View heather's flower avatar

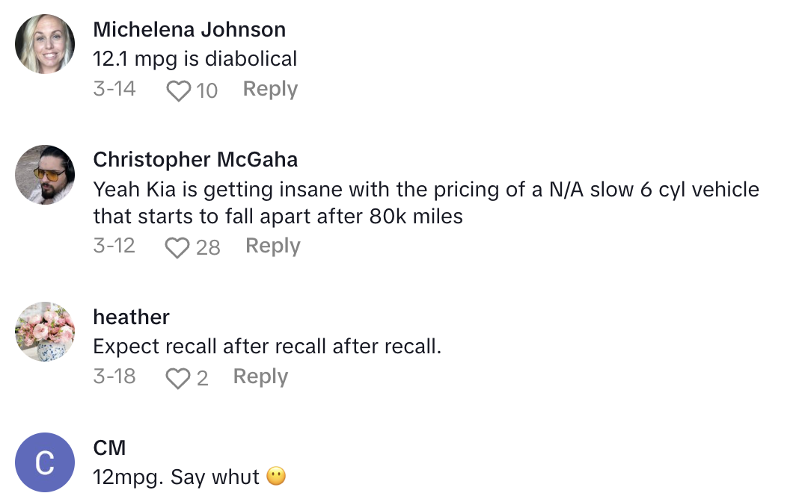pos(44,332)
